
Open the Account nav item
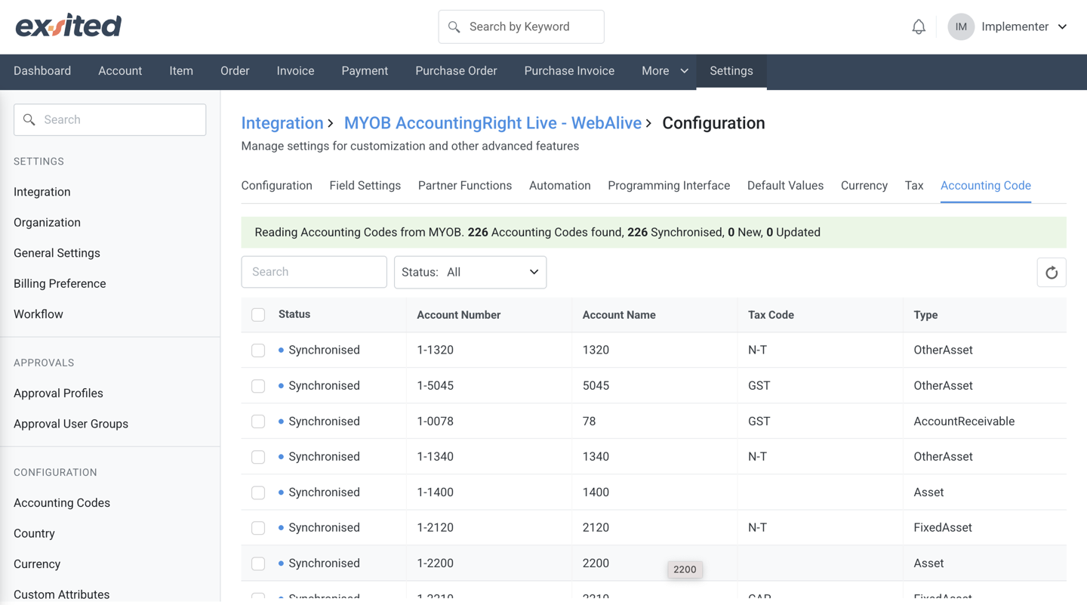pos(120,71)
